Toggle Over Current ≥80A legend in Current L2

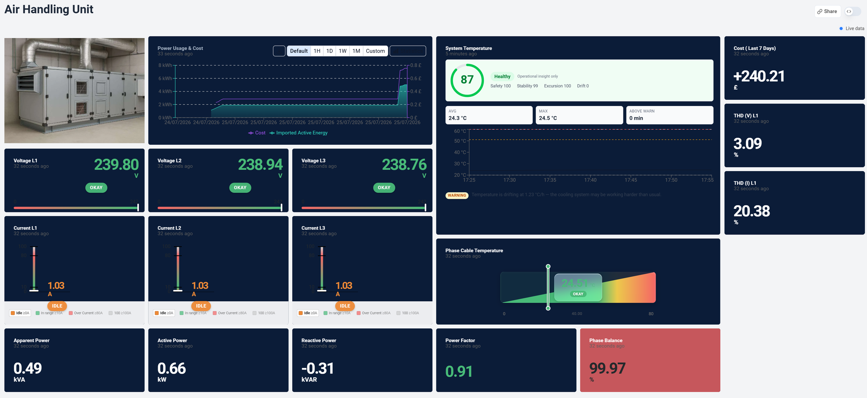click(x=230, y=313)
